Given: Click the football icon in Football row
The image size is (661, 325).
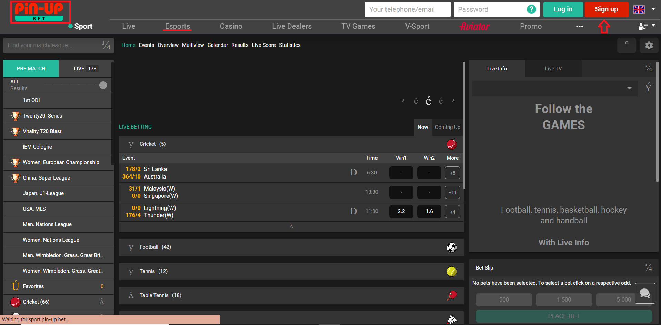Looking at the screenshot, I should click(x=451, y=247).
